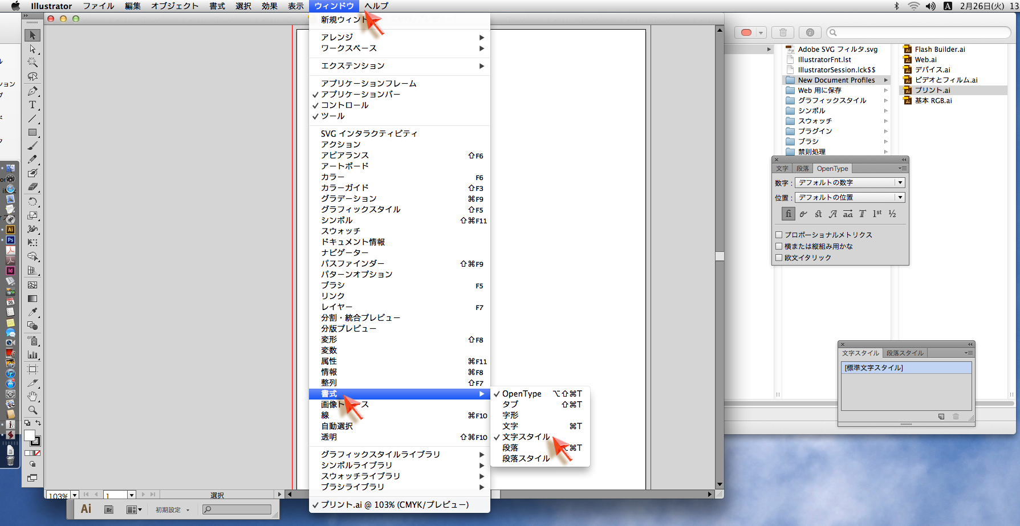Select the Column Graph tool
The width and height of the screenshot is (1020, 526).
(32, 354)
